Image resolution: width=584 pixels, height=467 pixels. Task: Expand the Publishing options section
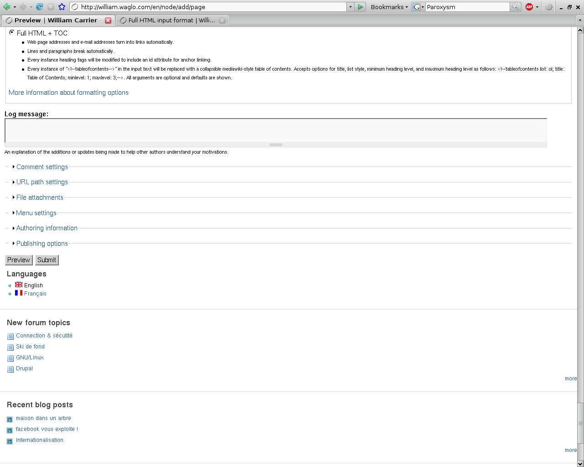tap(42, 243)
